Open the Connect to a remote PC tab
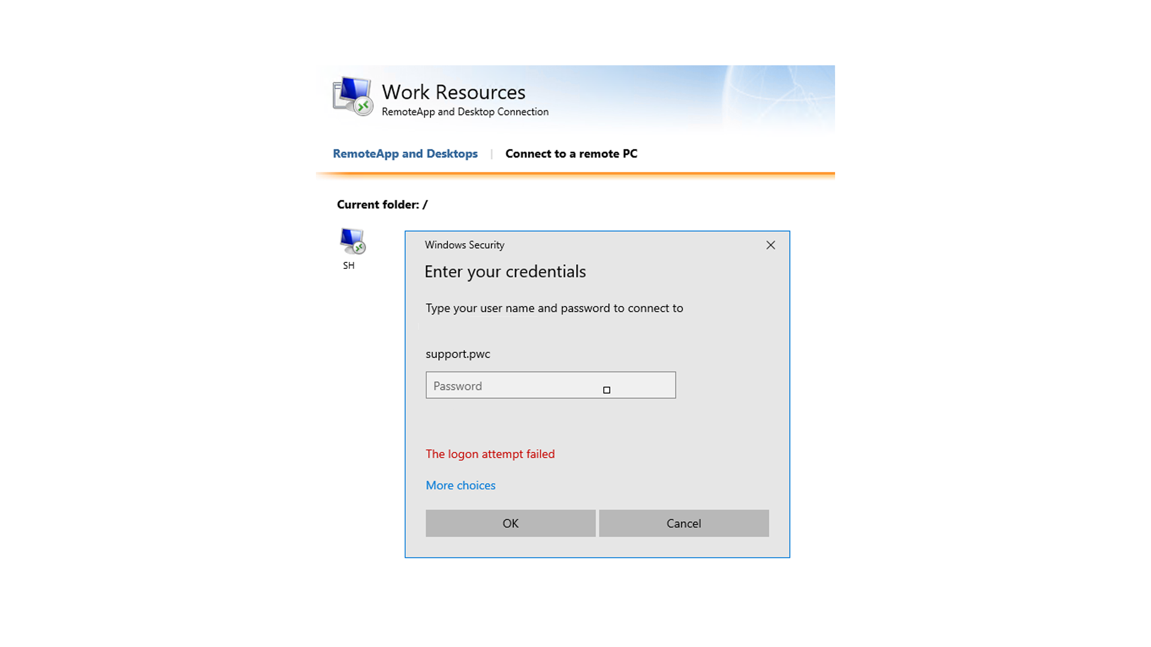This screenshot has width=1151, height=647. pyautogui.click(x=571, y=154)
